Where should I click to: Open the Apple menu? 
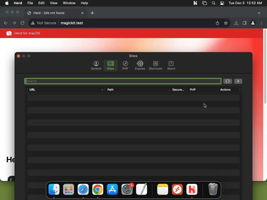7,3
